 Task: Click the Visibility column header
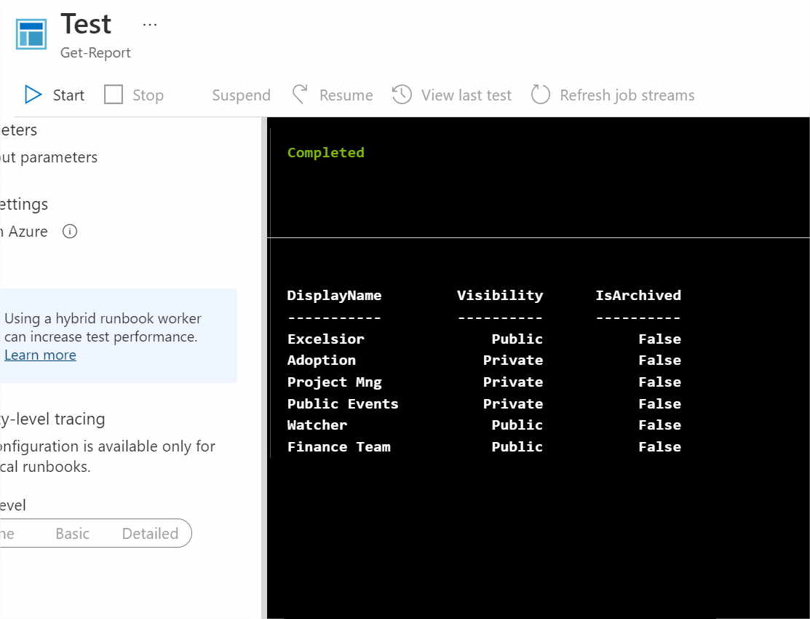tap(500, 295)
